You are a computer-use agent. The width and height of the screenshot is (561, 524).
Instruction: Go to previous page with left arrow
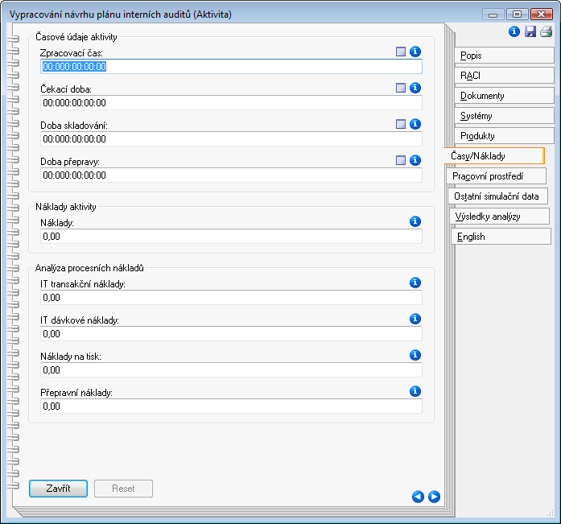coord(418,497)
